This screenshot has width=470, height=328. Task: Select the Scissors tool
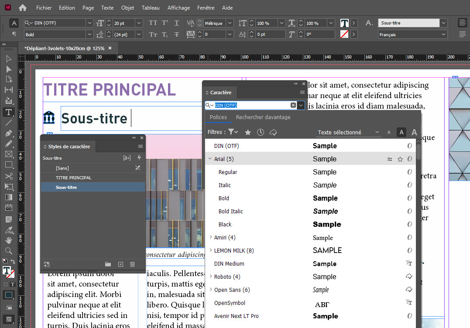pos(9,176)
